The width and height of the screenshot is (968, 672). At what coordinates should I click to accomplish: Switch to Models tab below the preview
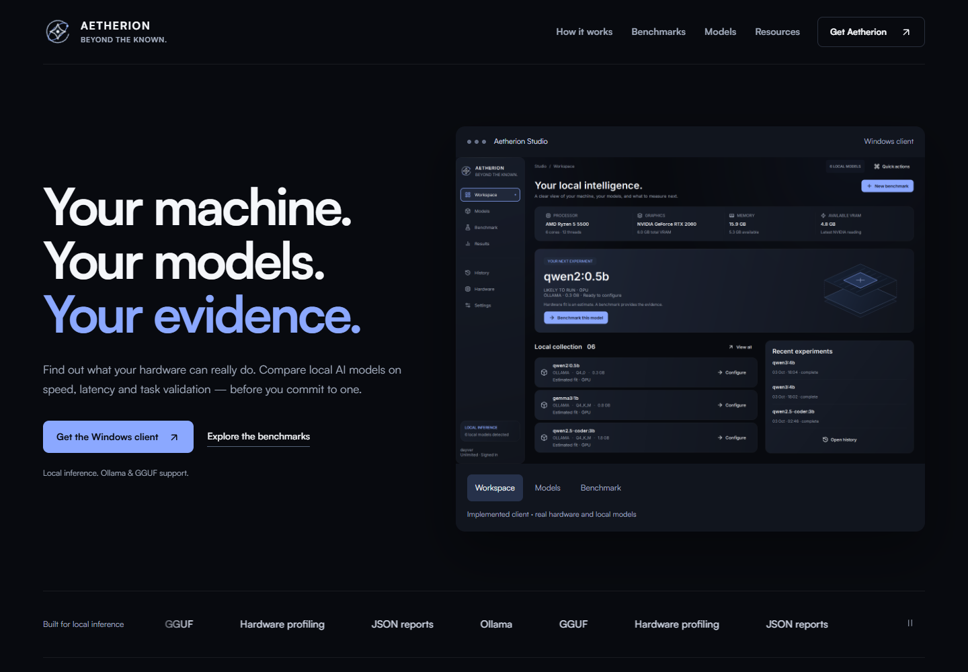click(x=547, y=488)
